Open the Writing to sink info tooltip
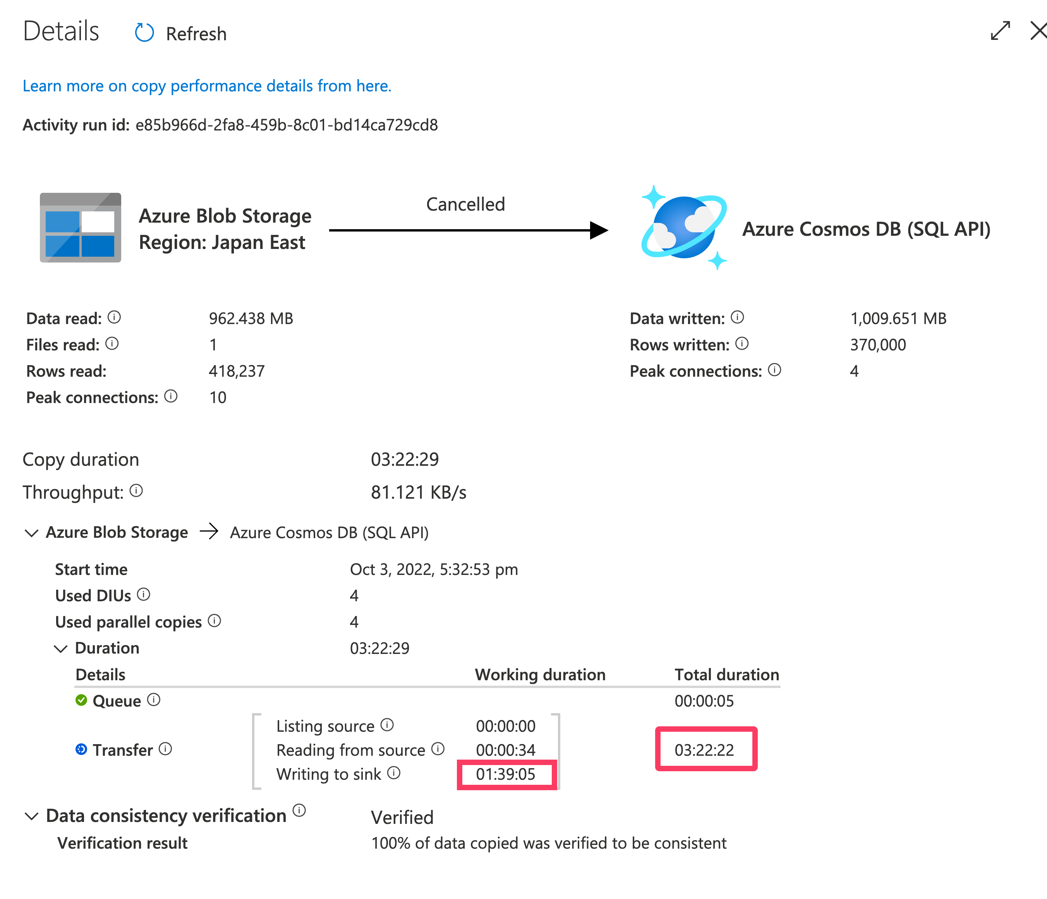 (x=394, y=773)
